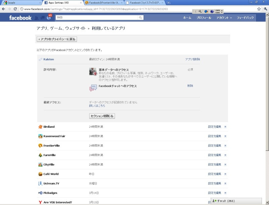The height and width of the screenshot is (205, 269).
Task: Click the Are YOU Interested? icon
Action: click(x=40, y=202)
